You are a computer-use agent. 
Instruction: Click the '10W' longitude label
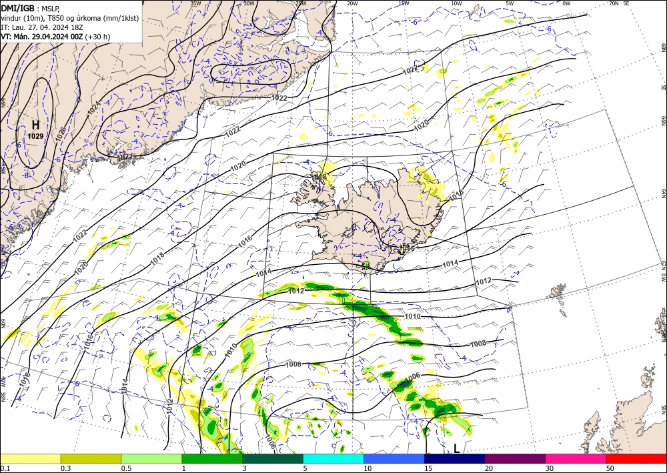point(456,3)
